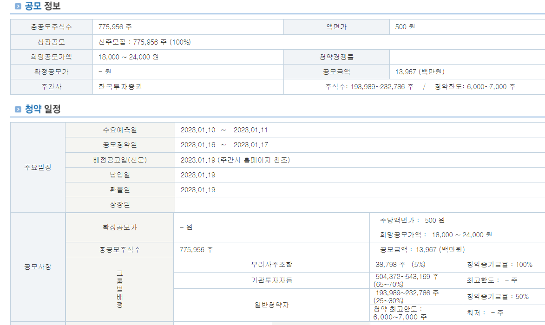Screen dimensions: 545x325
Task: Click the '주간사' label cell
Action: tap(52, 87)
